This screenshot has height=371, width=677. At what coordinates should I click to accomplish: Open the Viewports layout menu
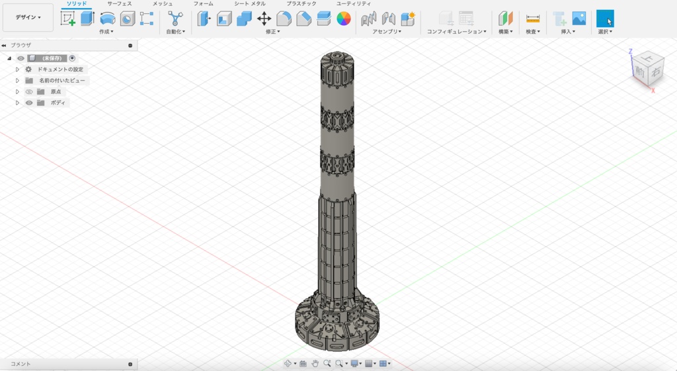coord(383,364)
